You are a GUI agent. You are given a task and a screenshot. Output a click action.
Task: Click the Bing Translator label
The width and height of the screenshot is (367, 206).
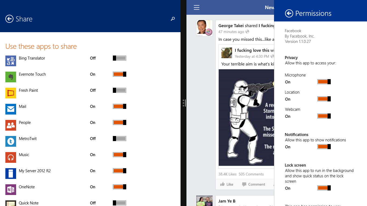[x=32, y=58]
